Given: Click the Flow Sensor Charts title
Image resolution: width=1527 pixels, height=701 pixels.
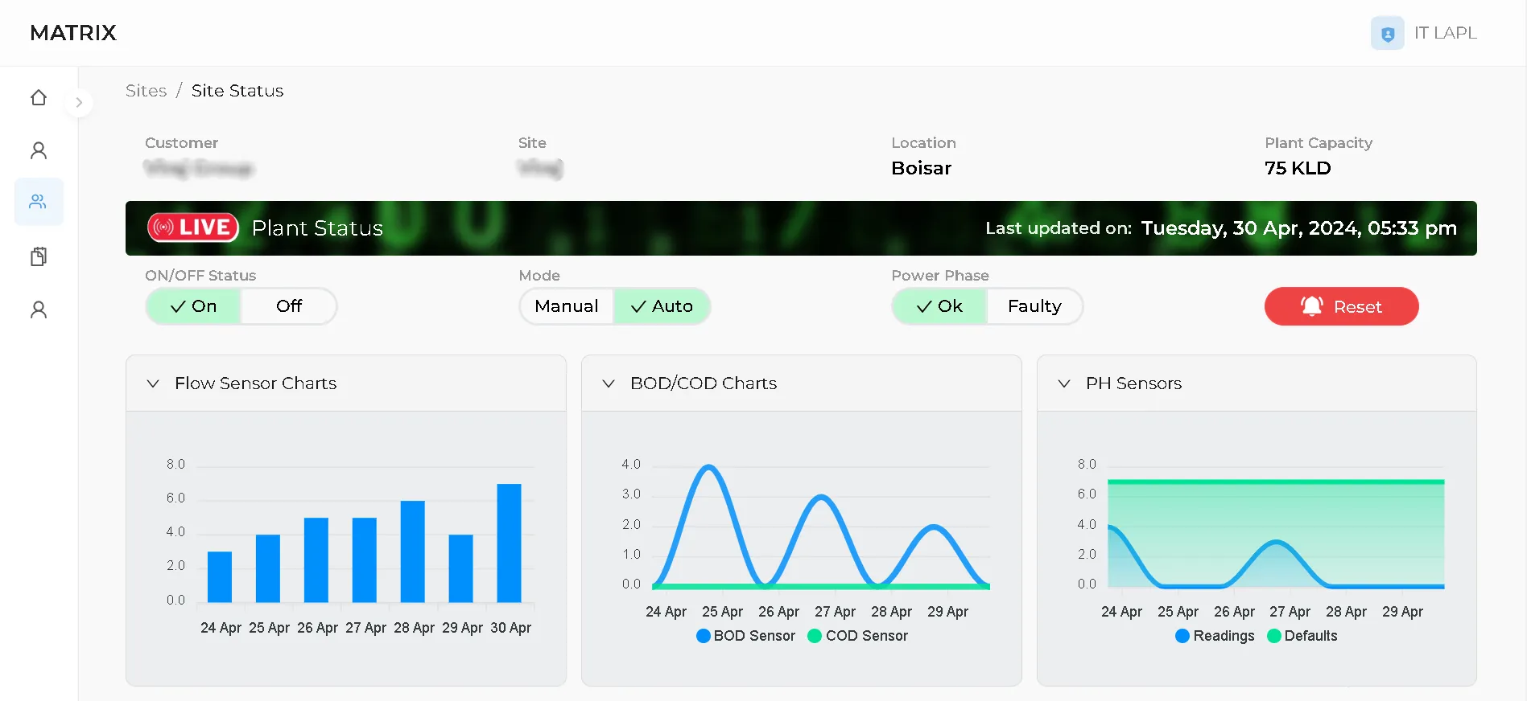Looking at the screenshot, I should coord(256,383).
